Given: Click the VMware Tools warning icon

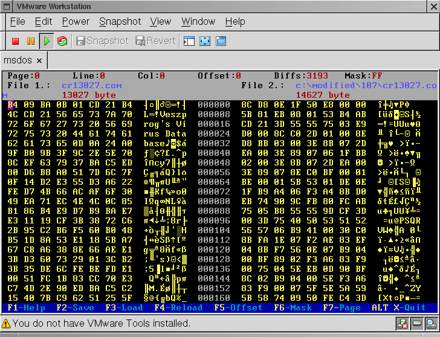Looking at the screenshot, I should pos(5,324).
